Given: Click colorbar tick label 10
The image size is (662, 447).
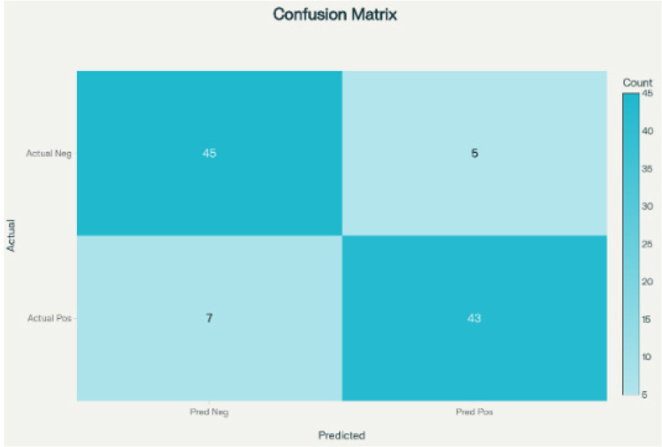Looking at the screenshot, I should coord(647,357).
